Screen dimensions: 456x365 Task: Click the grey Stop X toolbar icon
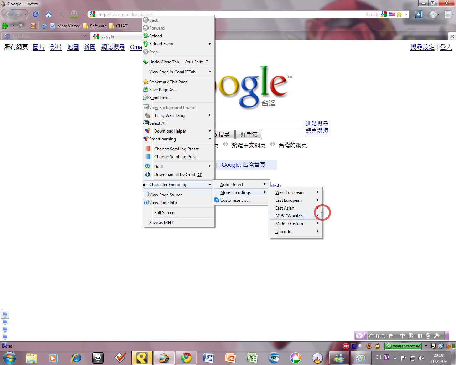click(61, 14)
